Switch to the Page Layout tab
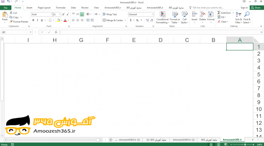The image size is (264, 146). pos(44,8)
